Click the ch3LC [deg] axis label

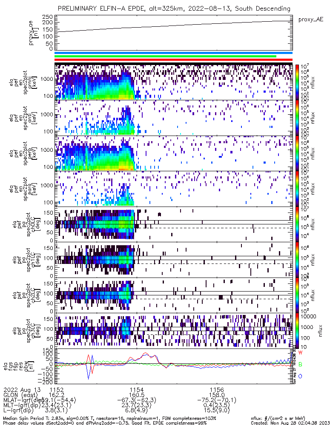pos(26,331)
